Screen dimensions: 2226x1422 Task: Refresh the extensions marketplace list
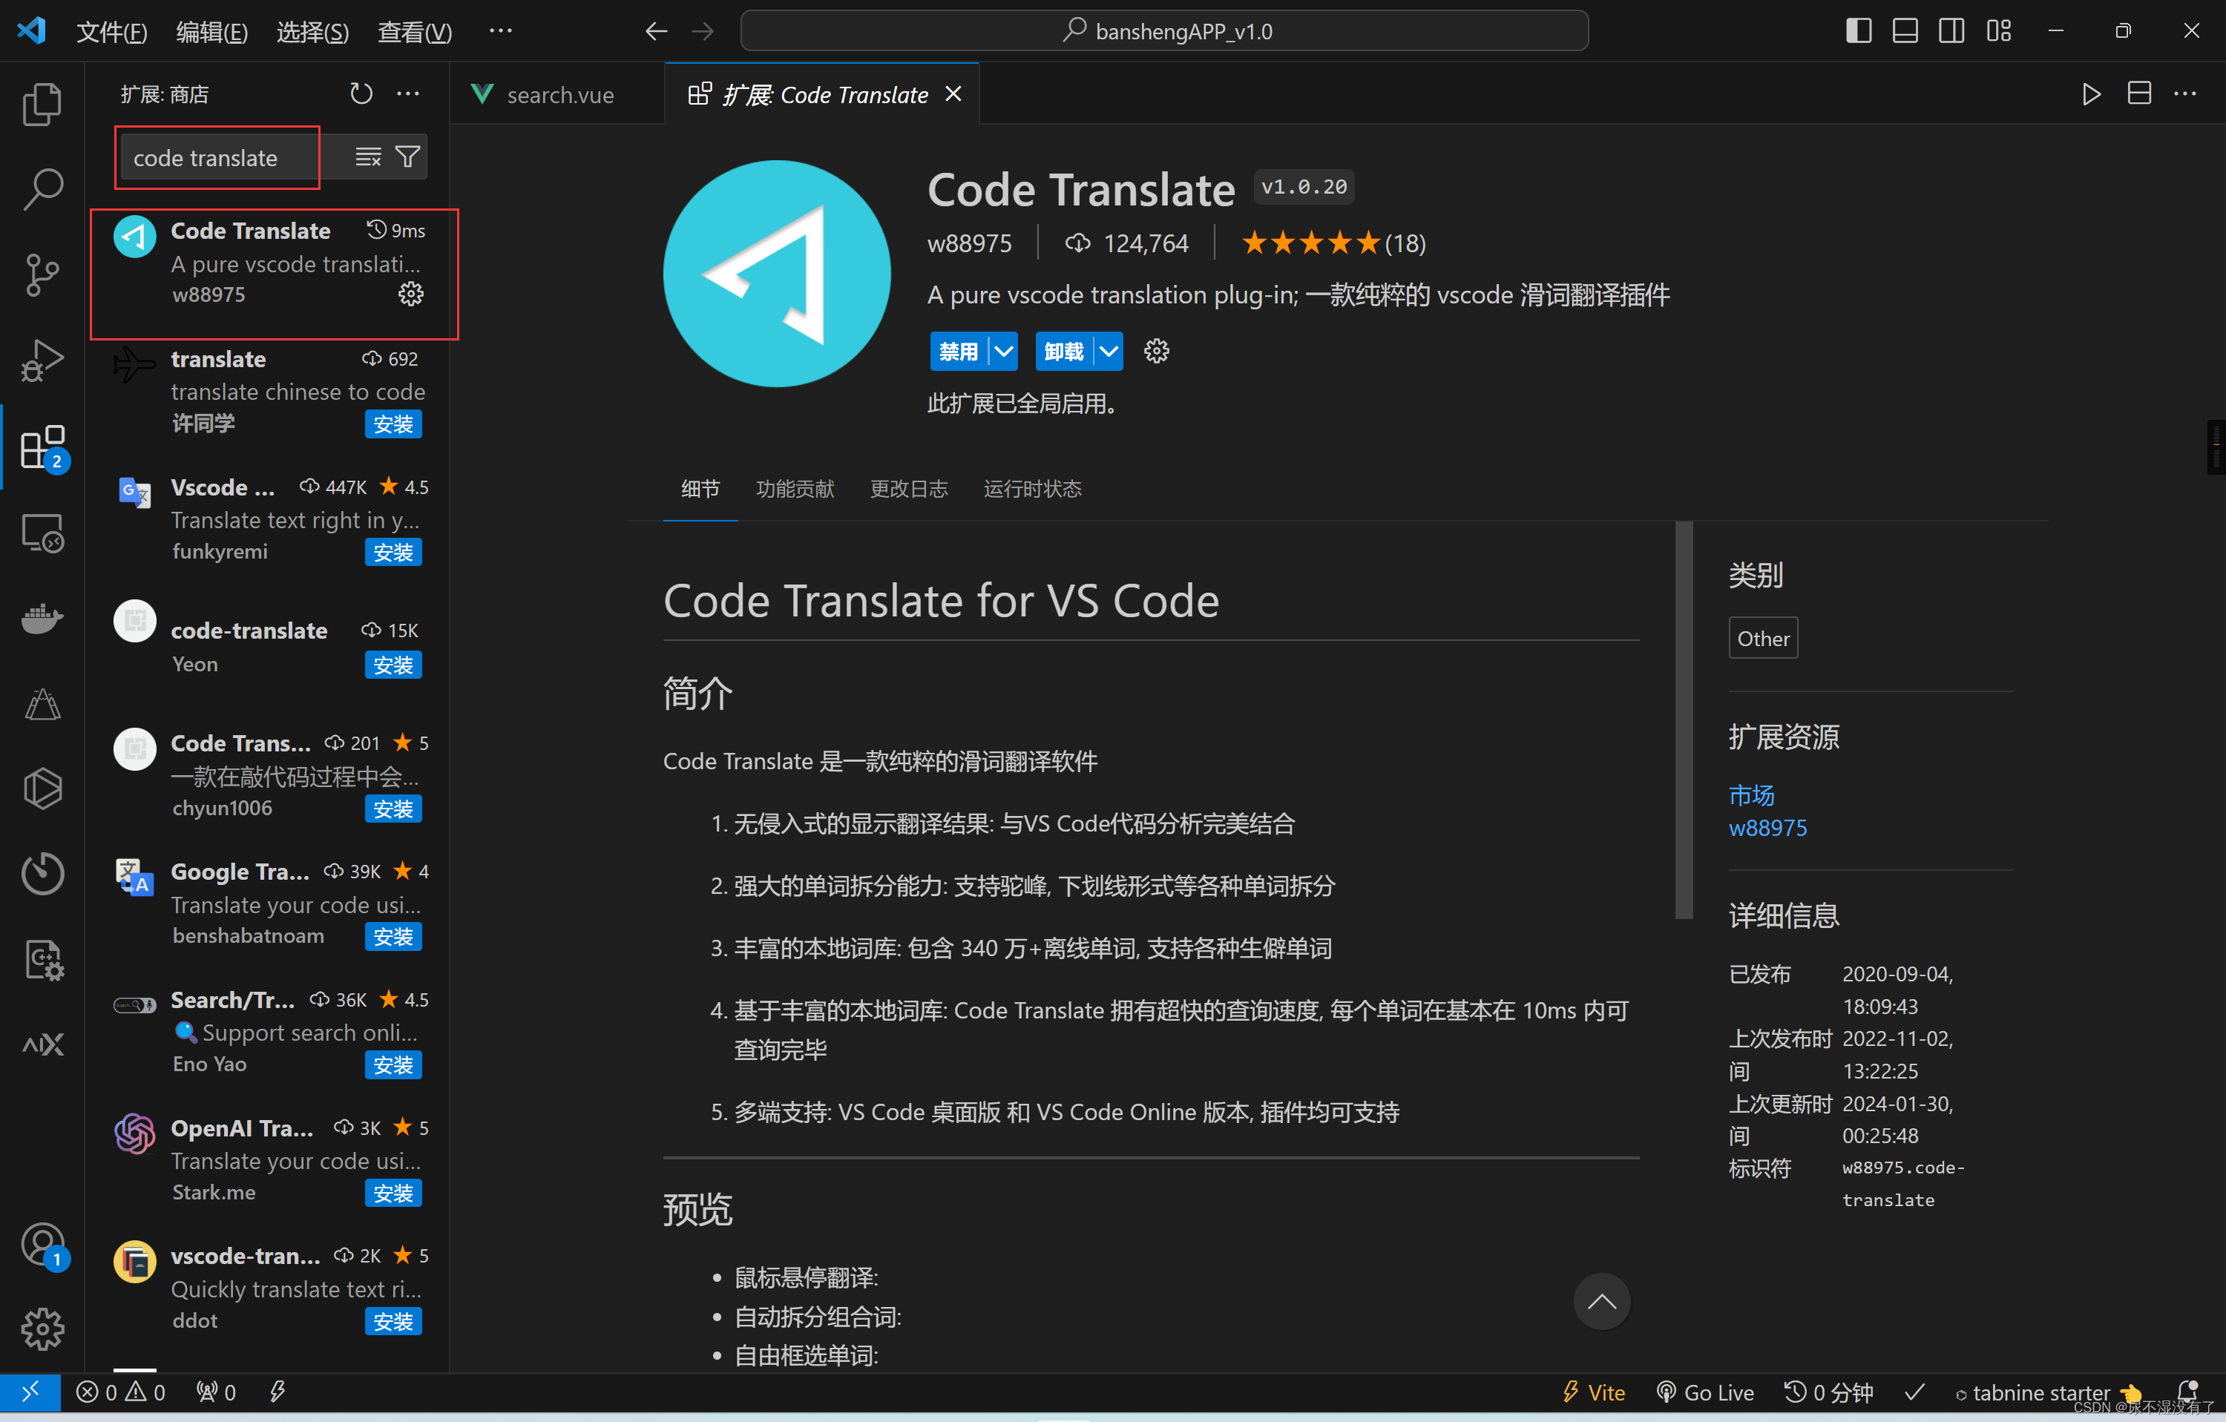[361, 94]
